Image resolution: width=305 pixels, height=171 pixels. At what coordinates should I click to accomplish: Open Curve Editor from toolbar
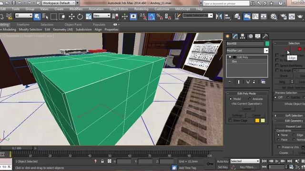coord(255,17)
